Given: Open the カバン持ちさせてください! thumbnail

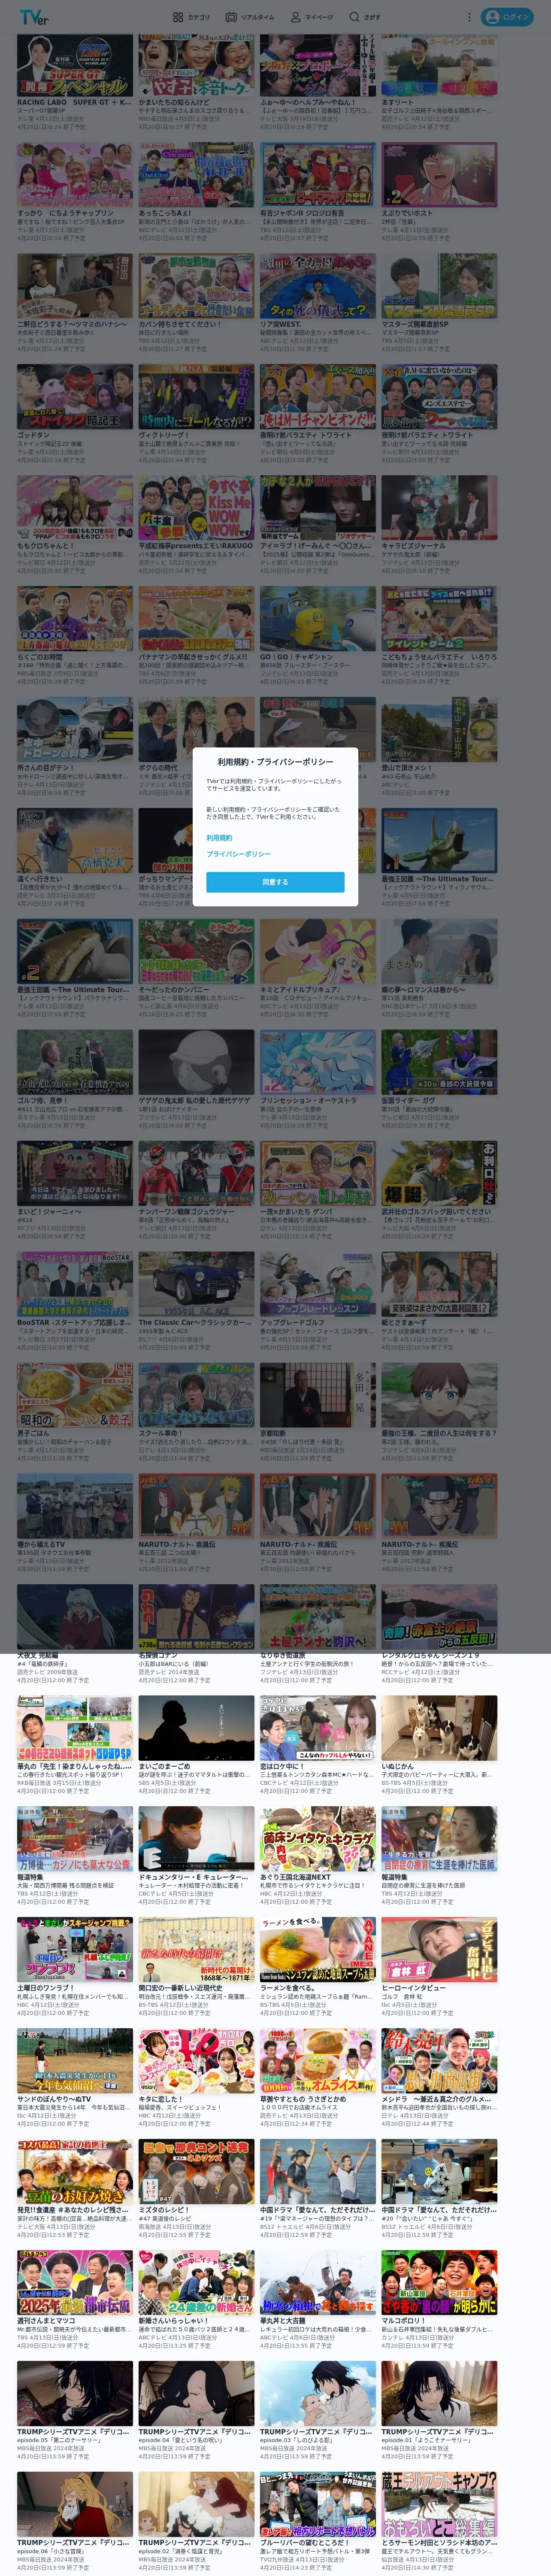Looking at the screenshot, I should click(196, 287).
